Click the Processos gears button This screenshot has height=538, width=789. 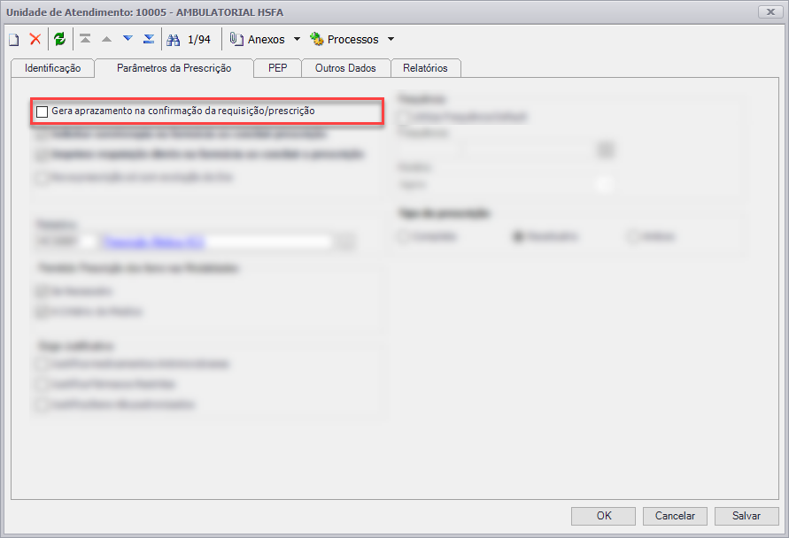tap(344, 39)
